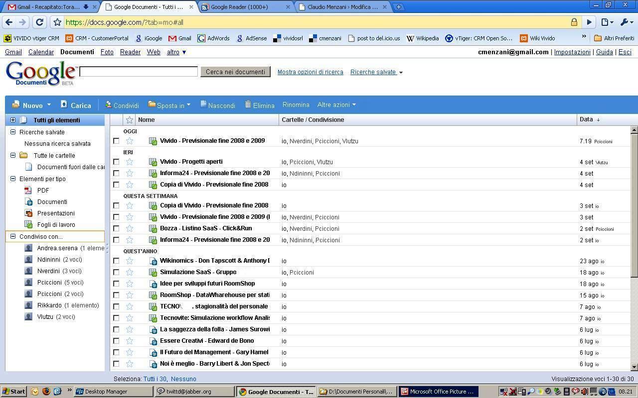
Task: Expand the Altre azioni dropdown
Action: pos(336,104)
